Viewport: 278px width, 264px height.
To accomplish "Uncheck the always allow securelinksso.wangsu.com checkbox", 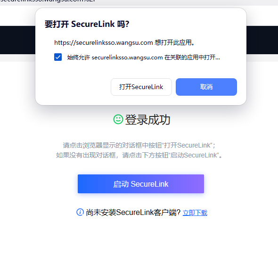I will click(x=58, y=57).
